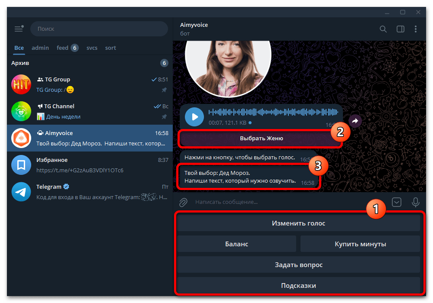Click the Telegram verified badge

click(x=66, y=187)
